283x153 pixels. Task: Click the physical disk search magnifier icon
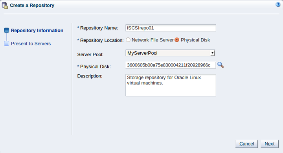pos(221,65)
